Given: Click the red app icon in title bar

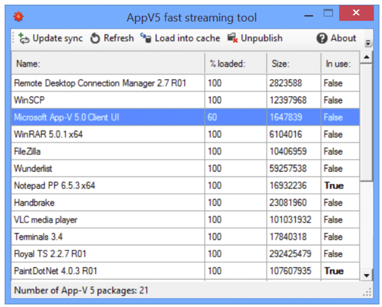Looking at the screenshot, I should [19, 17].
